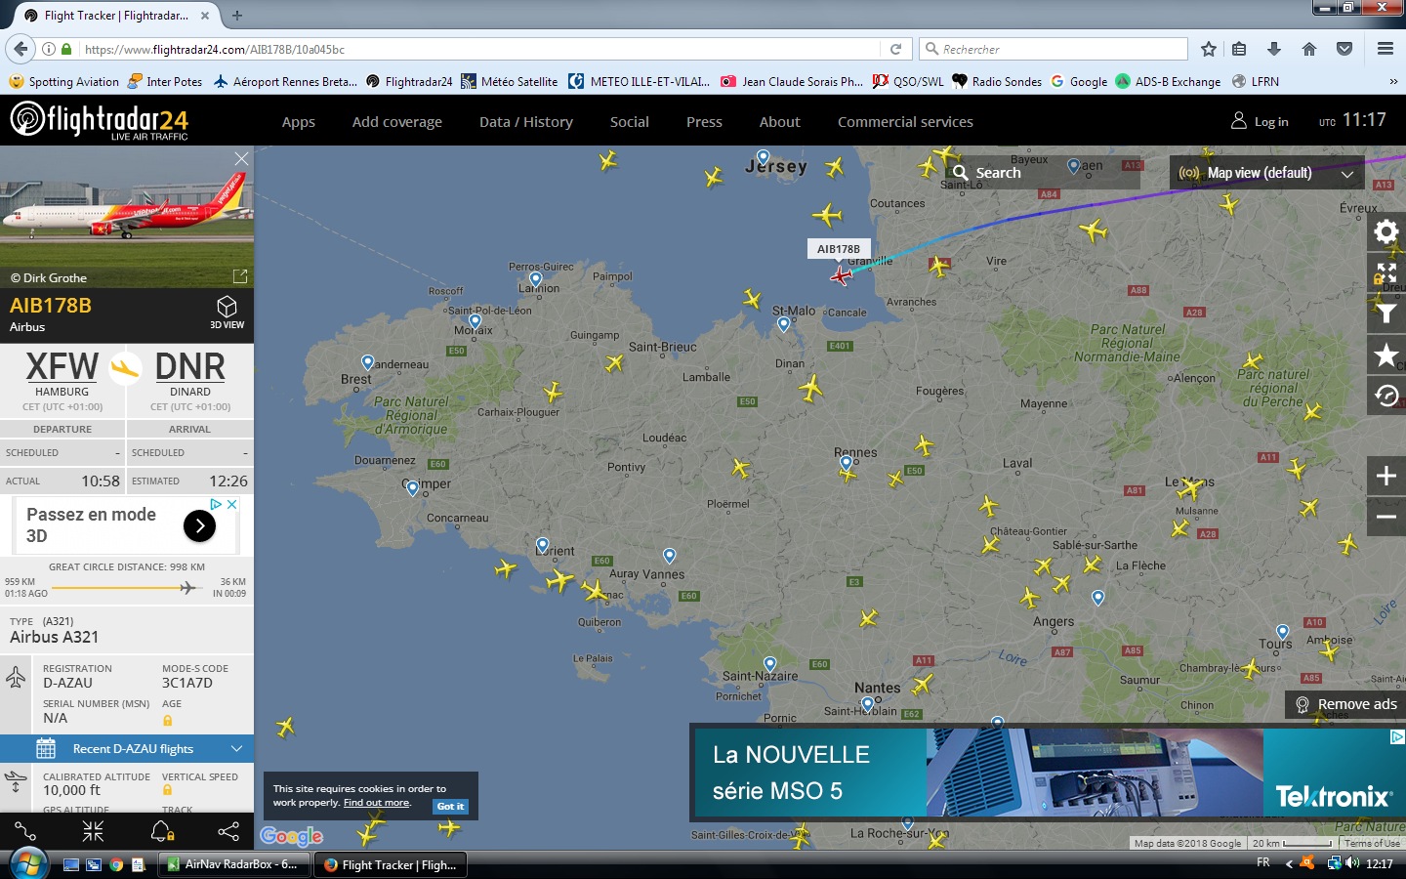
Task: Click Log in link
Action: (1260, 121)
